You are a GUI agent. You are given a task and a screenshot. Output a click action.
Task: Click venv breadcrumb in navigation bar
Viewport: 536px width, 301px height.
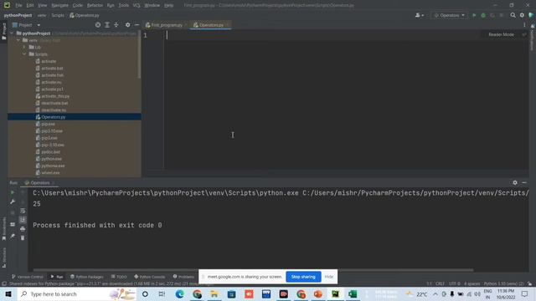point(42,15)
